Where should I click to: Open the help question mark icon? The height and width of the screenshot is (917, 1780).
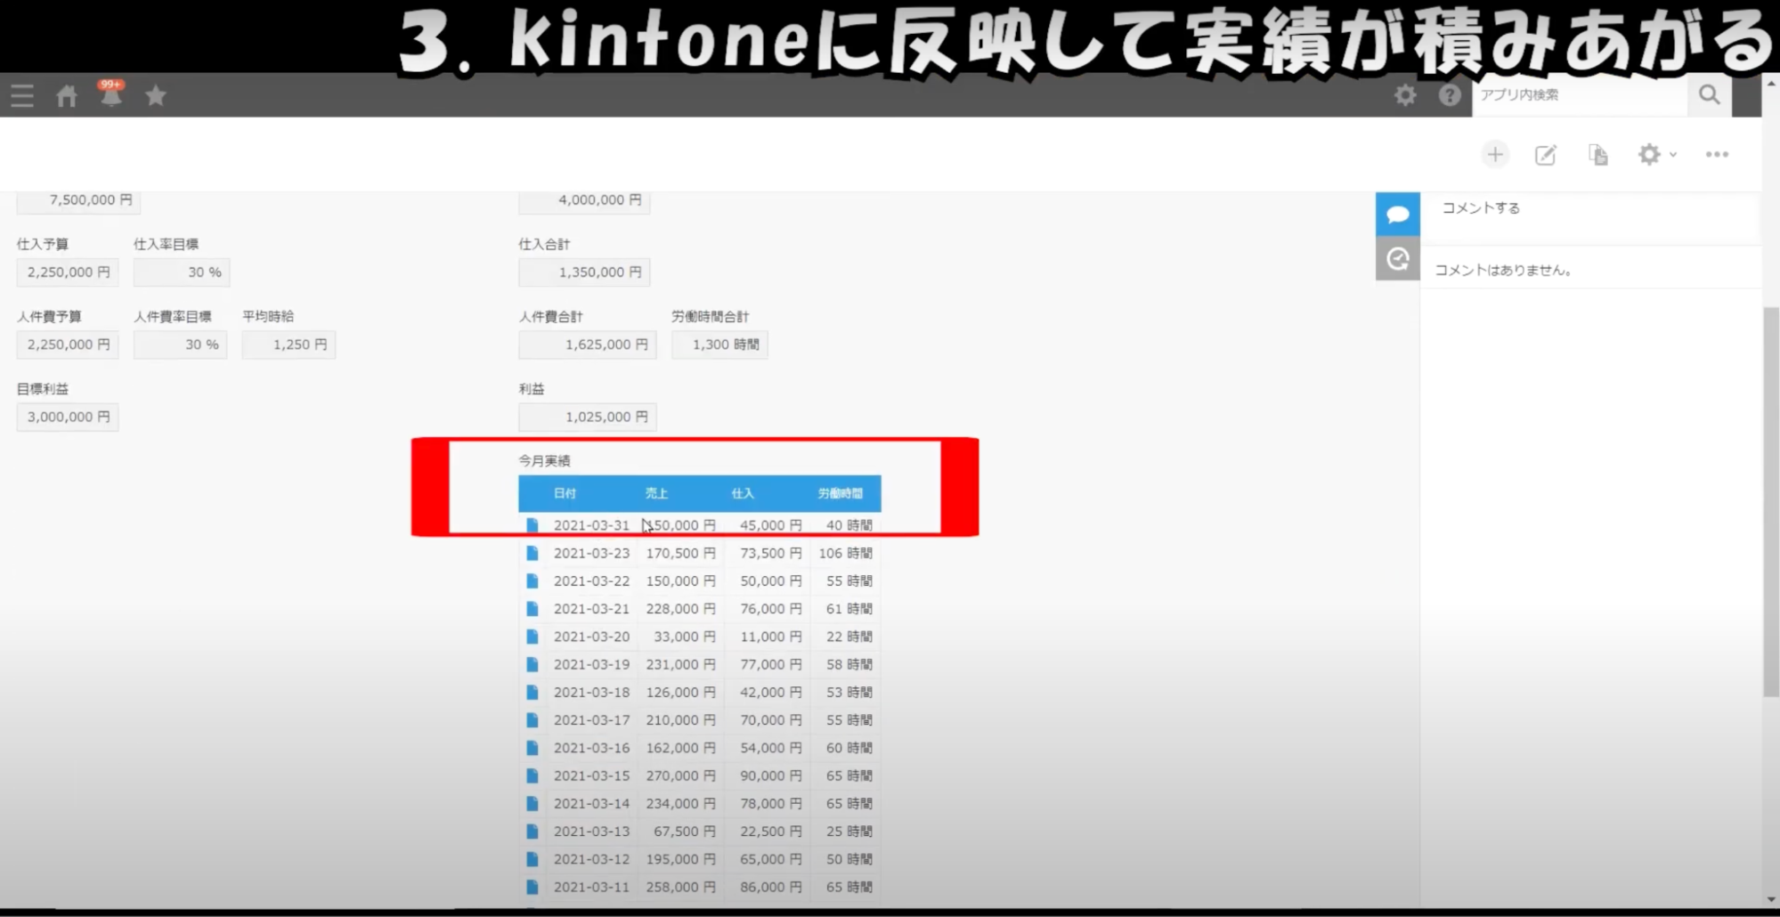[x=1450, y=95]
